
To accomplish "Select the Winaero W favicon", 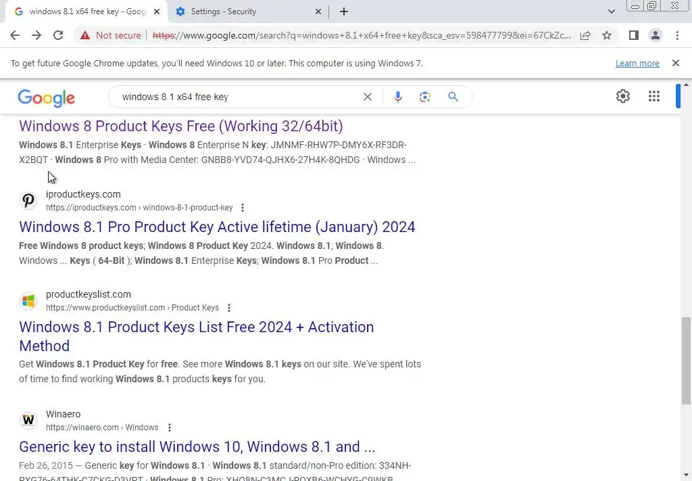I will (28, 420).
